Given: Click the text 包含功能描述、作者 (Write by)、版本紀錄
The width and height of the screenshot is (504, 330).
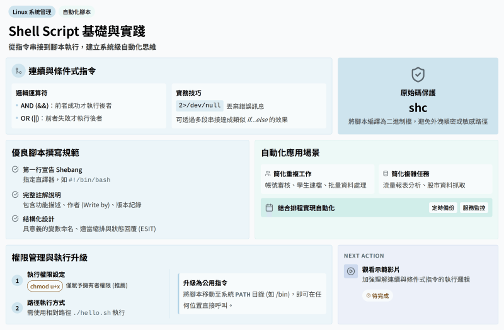Looking at the screenshot, I should tap(82, 205).
